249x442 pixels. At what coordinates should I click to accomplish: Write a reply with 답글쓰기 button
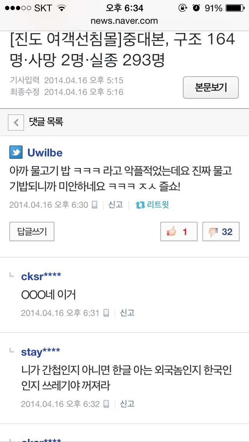click(32, 232)
